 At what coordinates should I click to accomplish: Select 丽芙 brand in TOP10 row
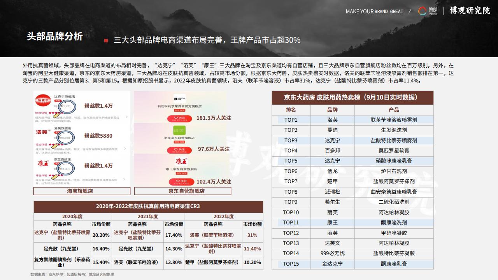[333, 212]
